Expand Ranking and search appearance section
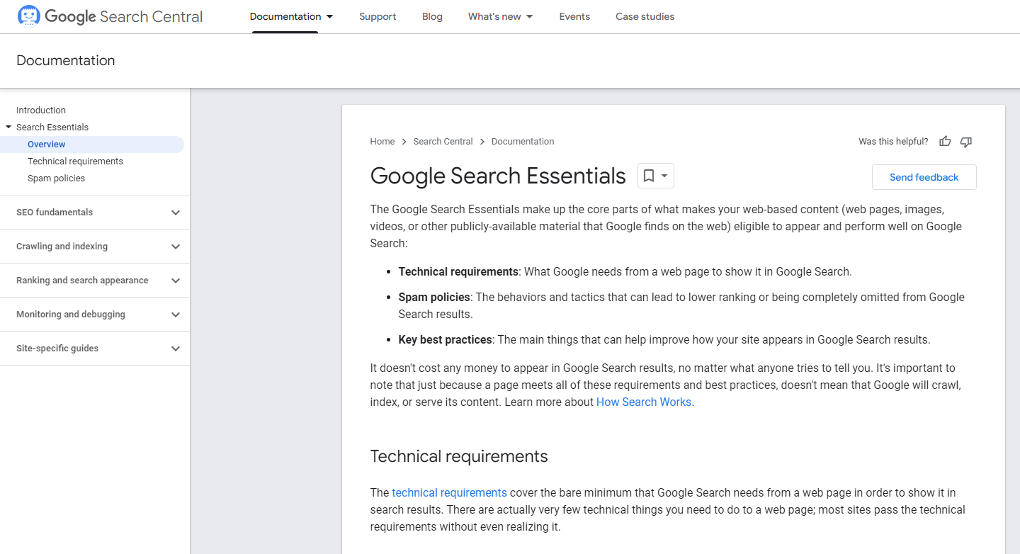Viewport: 1020px width, 554px height. coord(176,281)
